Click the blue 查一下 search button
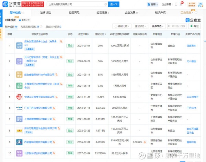206x162 pixels. pos(114,4)
